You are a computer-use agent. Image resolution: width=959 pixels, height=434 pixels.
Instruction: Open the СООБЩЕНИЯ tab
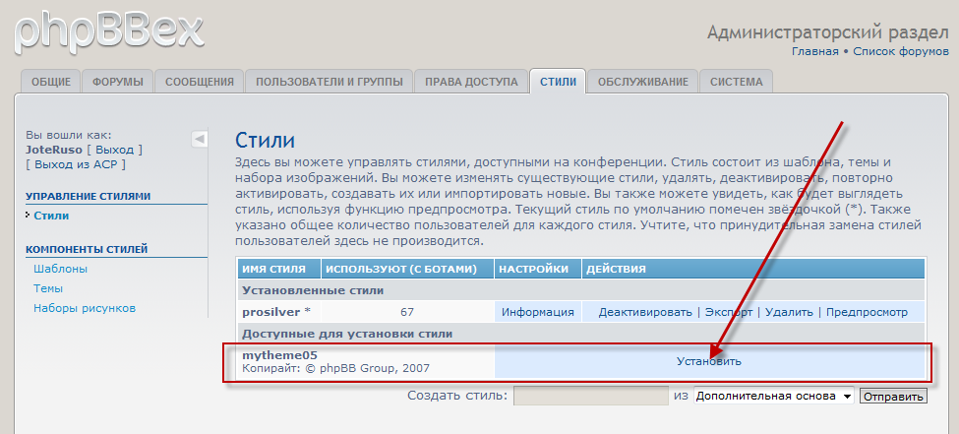[x=199, y=82]
